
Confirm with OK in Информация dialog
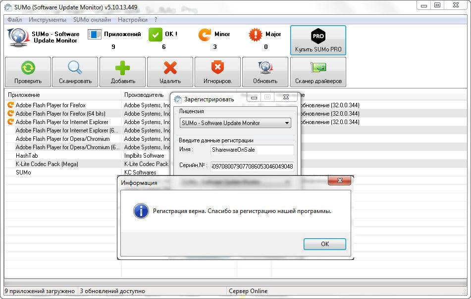(x=325, y=244)
